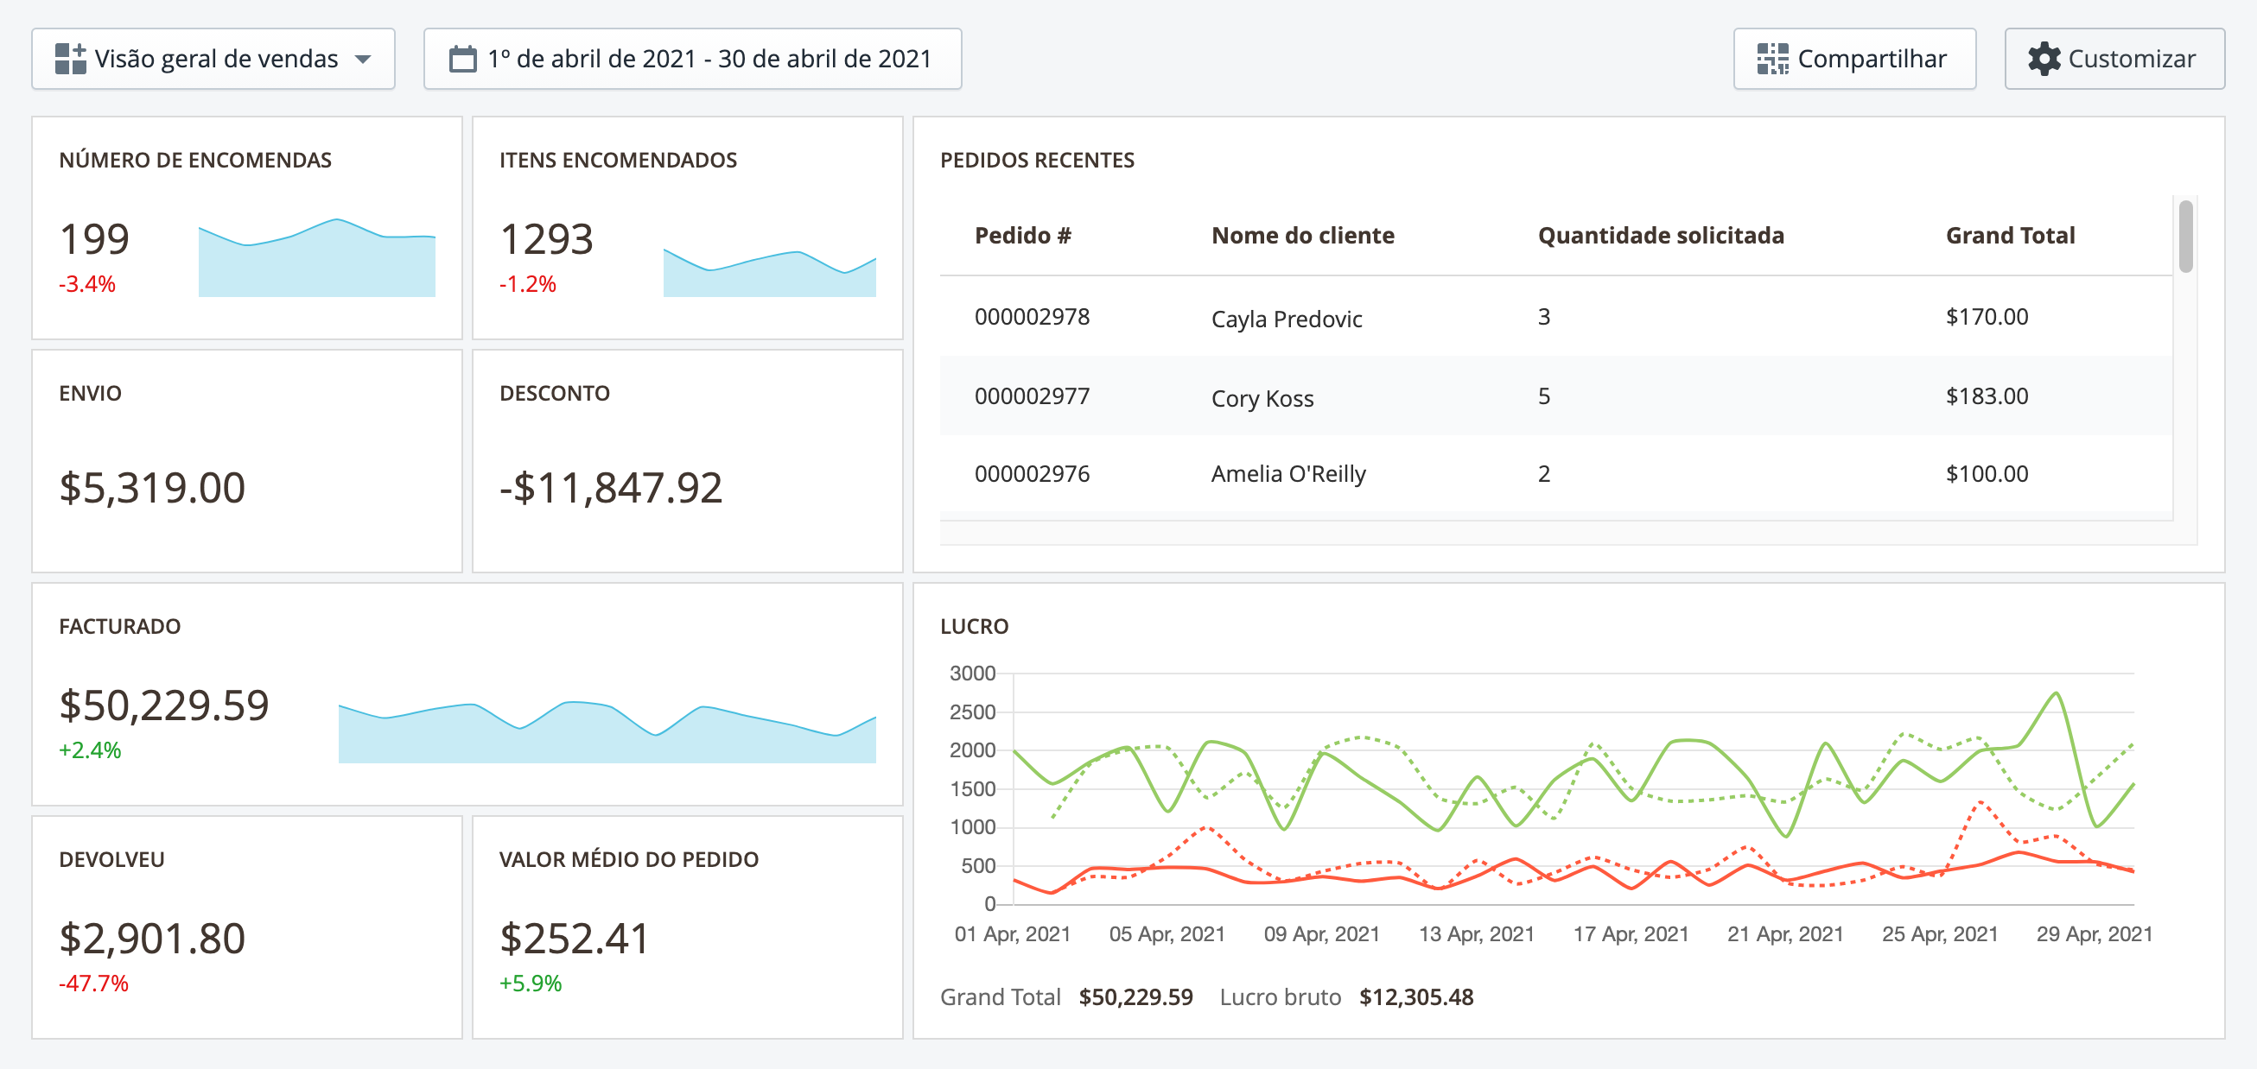Select the 1293 items ordered value
The width and height of the screenshot is (2257, 1069).
[x=547, y=239]
